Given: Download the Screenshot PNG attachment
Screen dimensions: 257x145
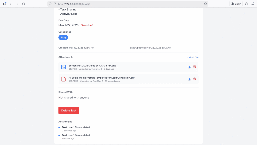Looking at the screenshot, I should (189, 67).
